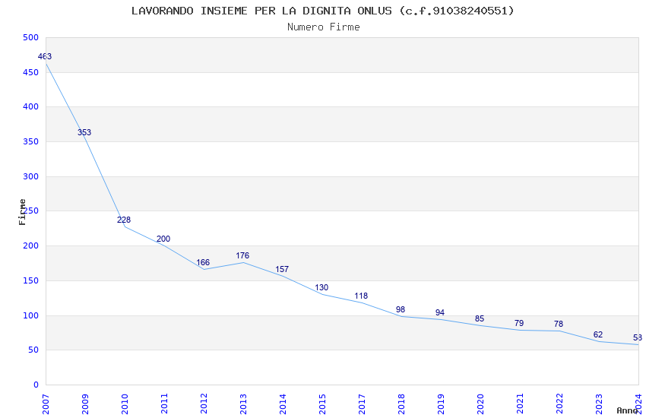The height and width of the screenshot is (418, 646).
Task: Click the y-axis value 350
Action: pos(31,141)
